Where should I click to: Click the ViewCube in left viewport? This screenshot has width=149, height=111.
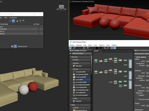[x=61, y=7]
